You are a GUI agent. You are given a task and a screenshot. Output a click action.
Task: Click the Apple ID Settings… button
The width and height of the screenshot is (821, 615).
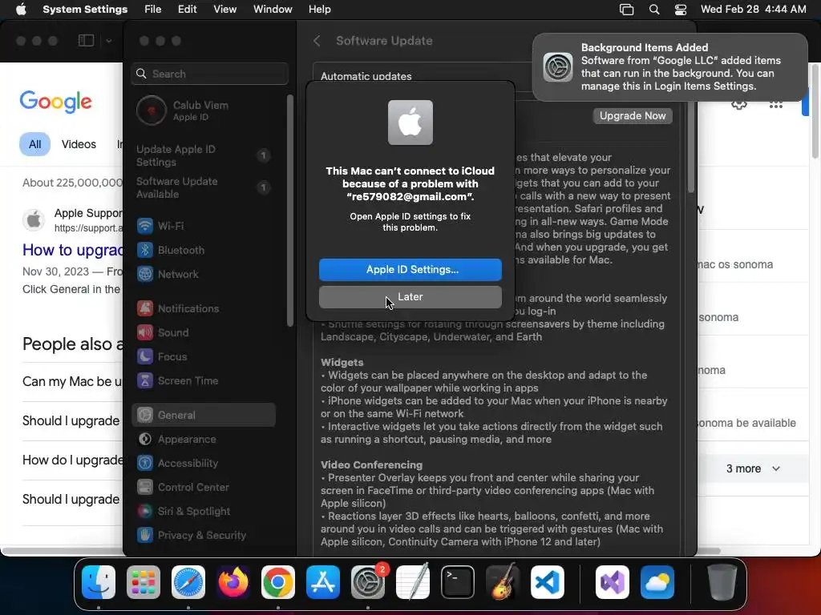click(410, 270)
